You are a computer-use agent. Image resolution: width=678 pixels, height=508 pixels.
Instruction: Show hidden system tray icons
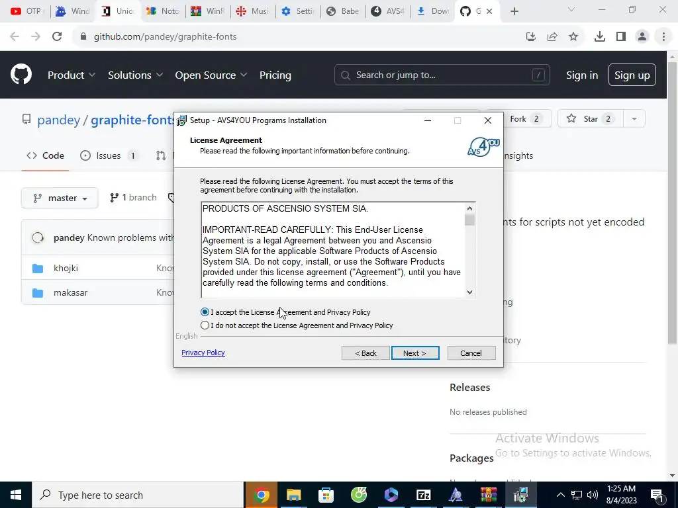560,495
